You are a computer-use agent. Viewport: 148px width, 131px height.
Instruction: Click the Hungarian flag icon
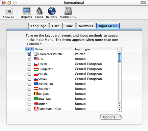pyautogui.click(x=36, y=69)
